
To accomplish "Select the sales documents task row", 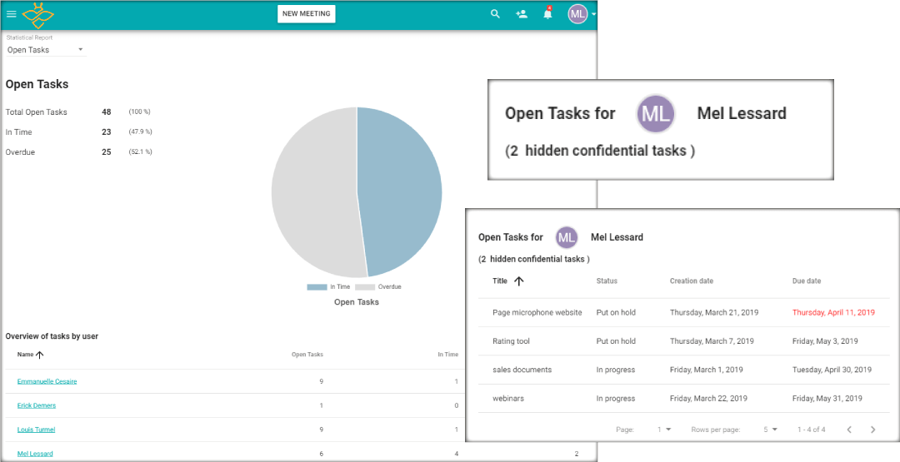I will click(683, 370).
